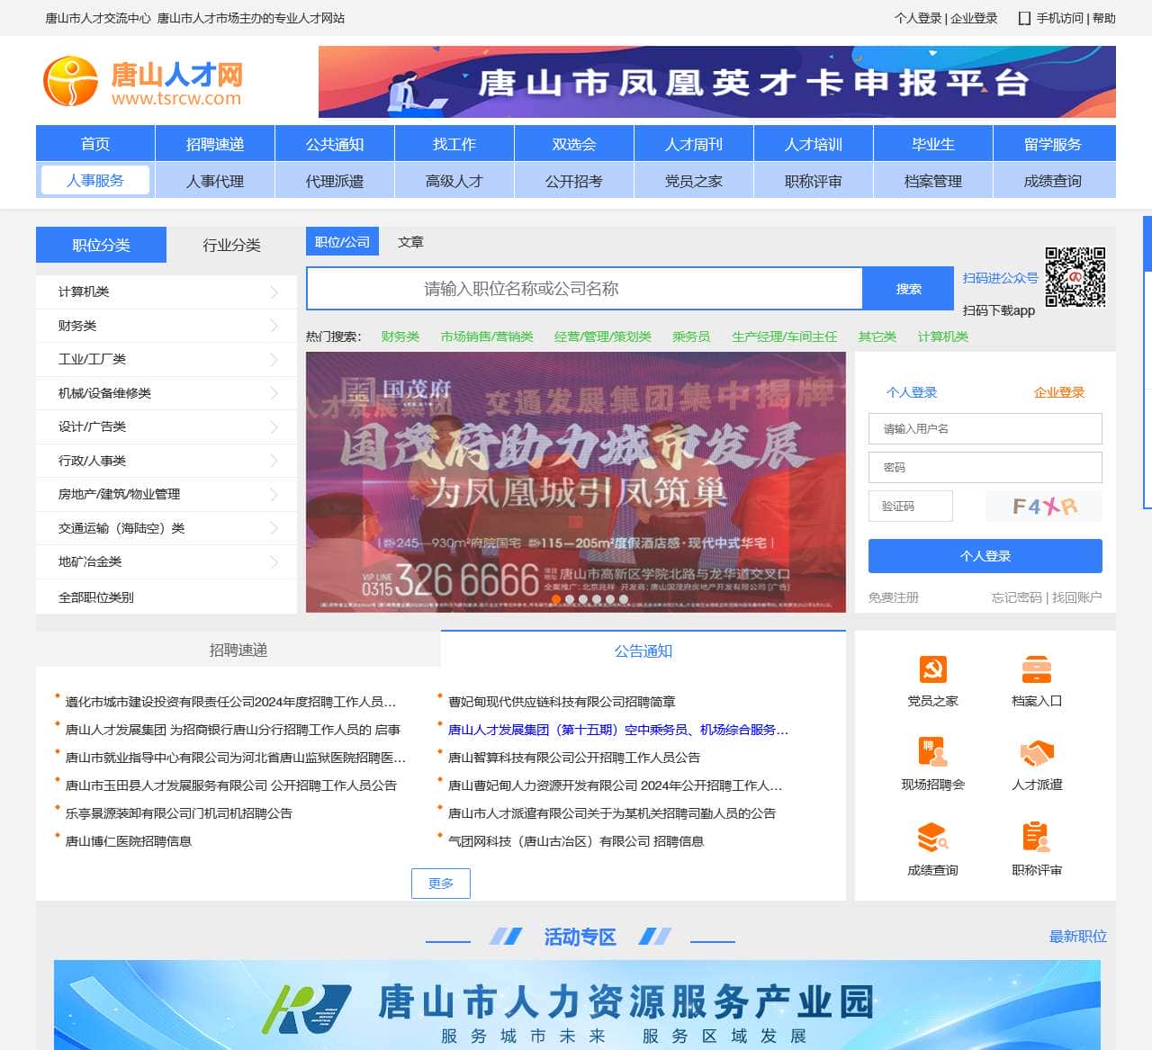Click the 乘务员 hot search link
Image resolution: width=1152 pixels, height=1050 pixels.
tap(691, 337)
